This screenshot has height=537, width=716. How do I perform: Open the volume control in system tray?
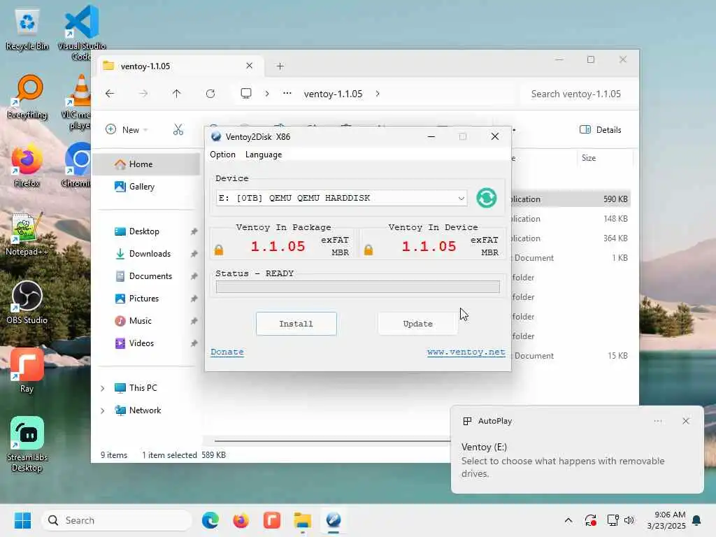pyautogui.click(x=629, y=520)
